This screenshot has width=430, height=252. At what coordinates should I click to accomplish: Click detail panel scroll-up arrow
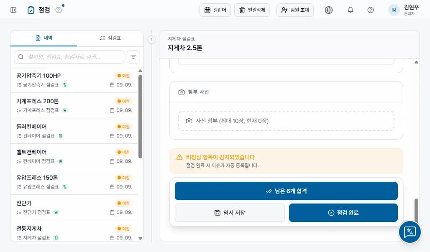click(x=416, y=62)
